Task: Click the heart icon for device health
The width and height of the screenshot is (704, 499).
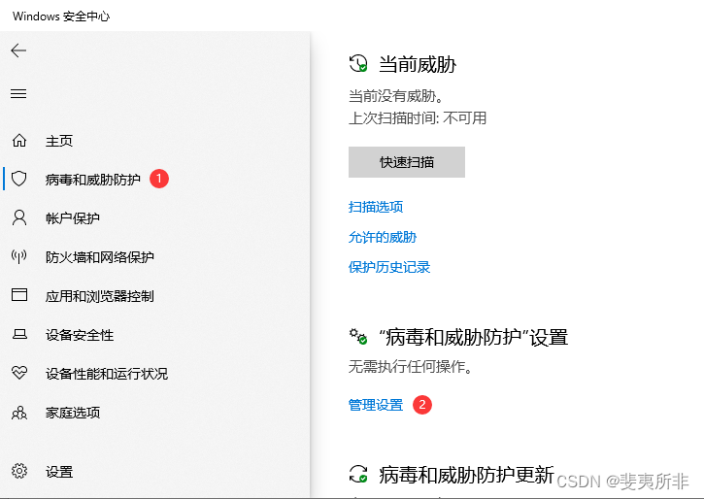Action: (19, 373)
